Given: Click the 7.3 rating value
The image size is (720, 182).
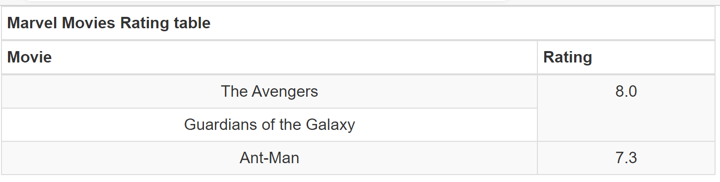Looking at the screenshot, I should coord(626,158).
